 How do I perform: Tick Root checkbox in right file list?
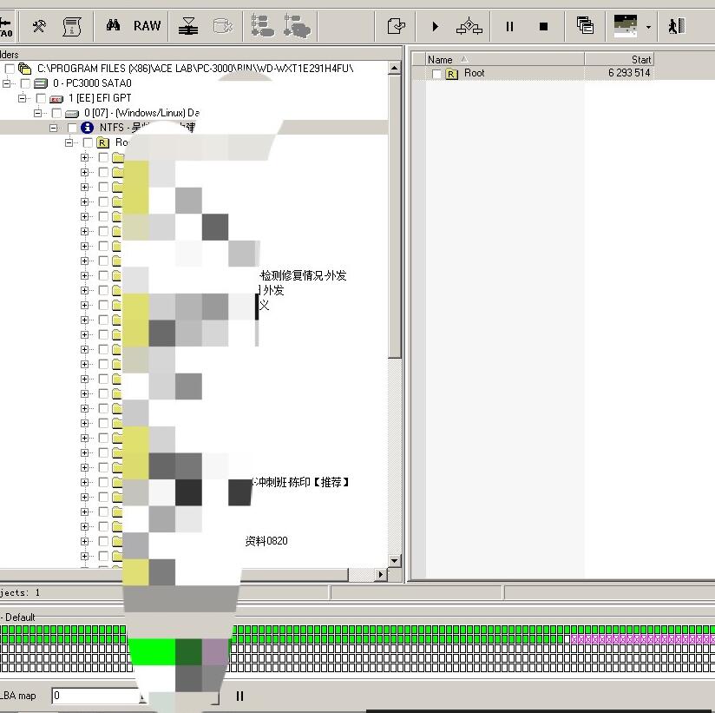[436, 74]
